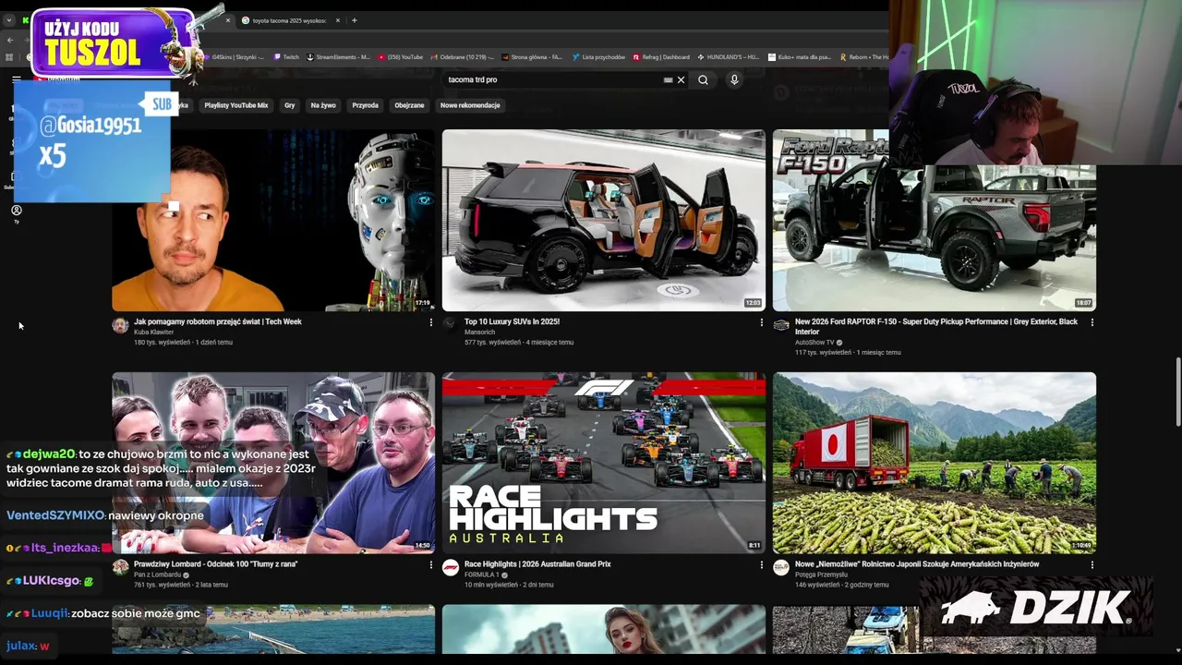
Task: Open the Kuko+ mata dla psa bookmark
Action: click(800, 57)
